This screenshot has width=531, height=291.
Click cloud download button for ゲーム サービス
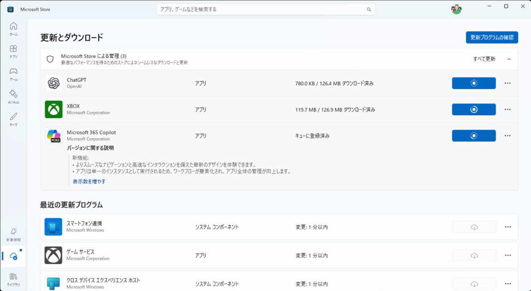click(x=474, y=255)
